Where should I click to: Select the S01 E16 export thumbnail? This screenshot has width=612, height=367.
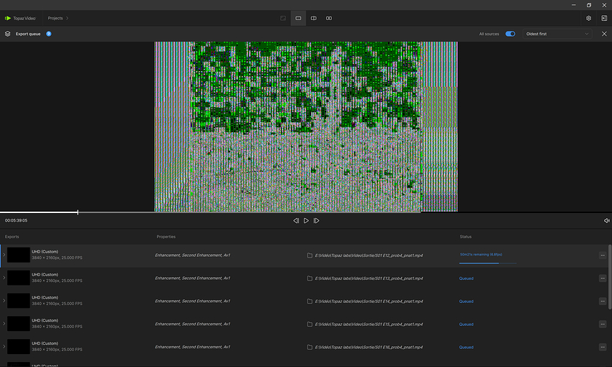(x=18, y=347)
